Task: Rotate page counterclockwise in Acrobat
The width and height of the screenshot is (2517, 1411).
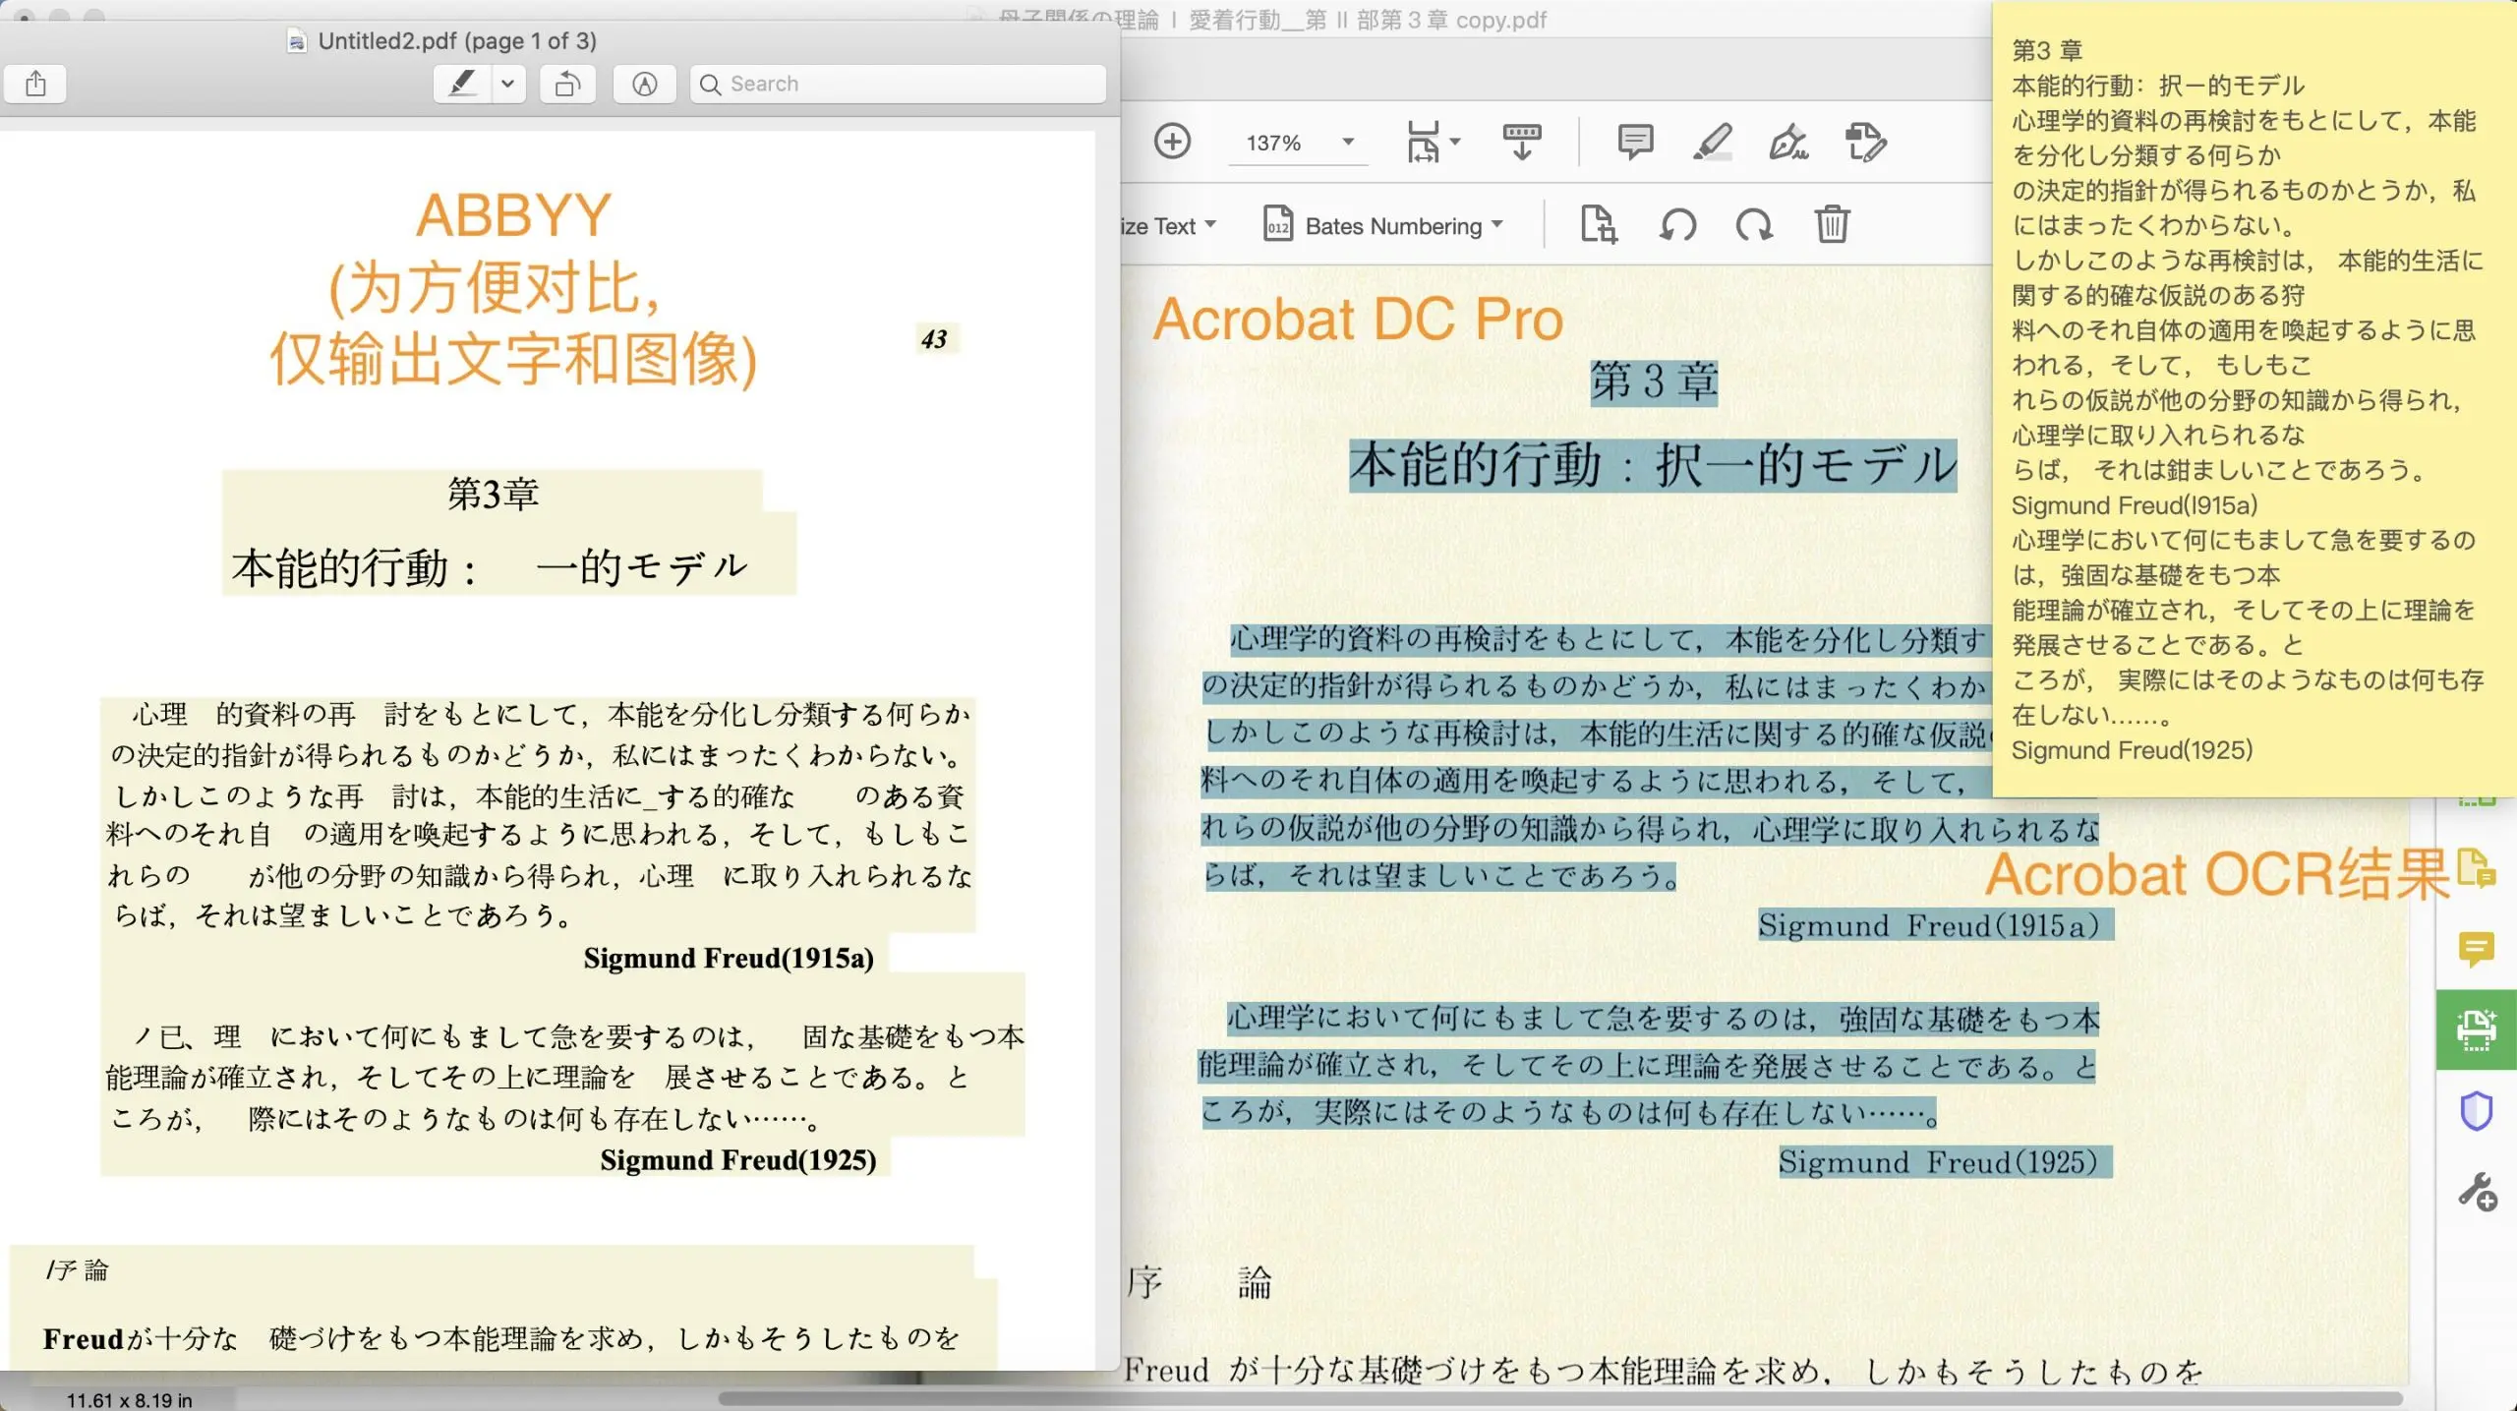Action: (1677, 224)
